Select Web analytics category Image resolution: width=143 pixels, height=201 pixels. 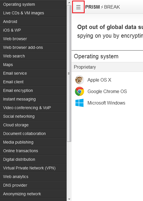pos(33,177)
